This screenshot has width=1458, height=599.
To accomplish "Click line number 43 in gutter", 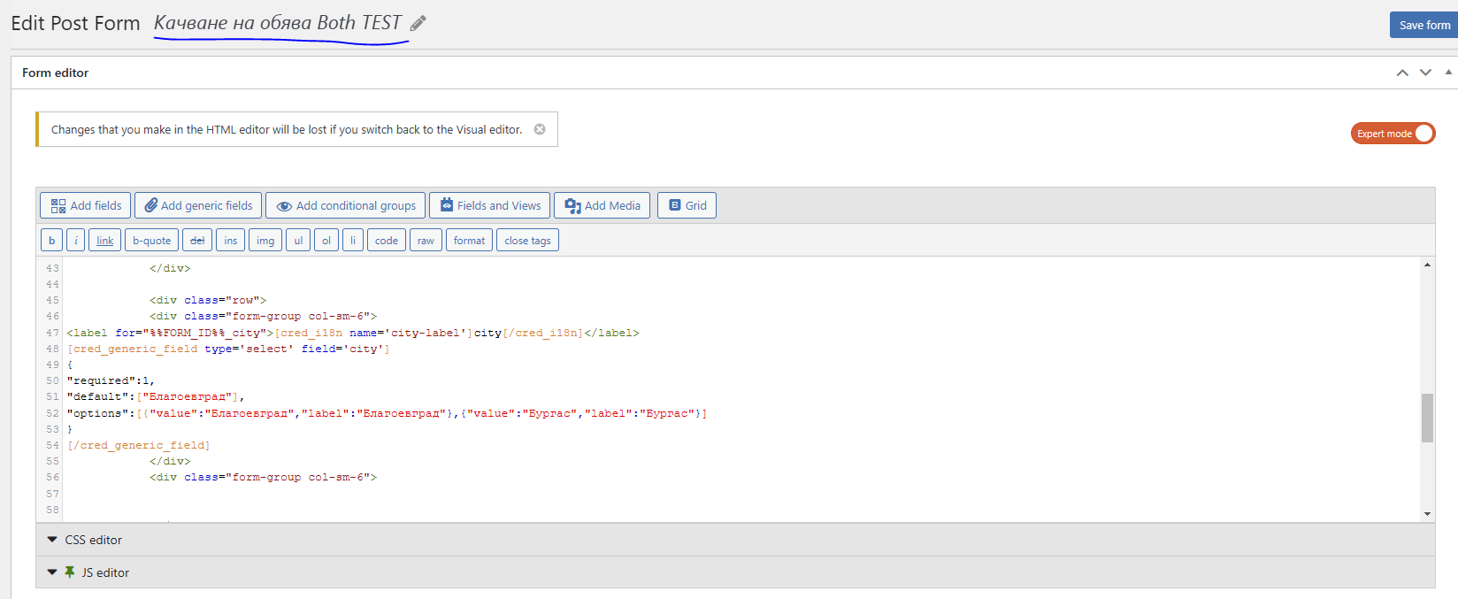I will [52, 268].
